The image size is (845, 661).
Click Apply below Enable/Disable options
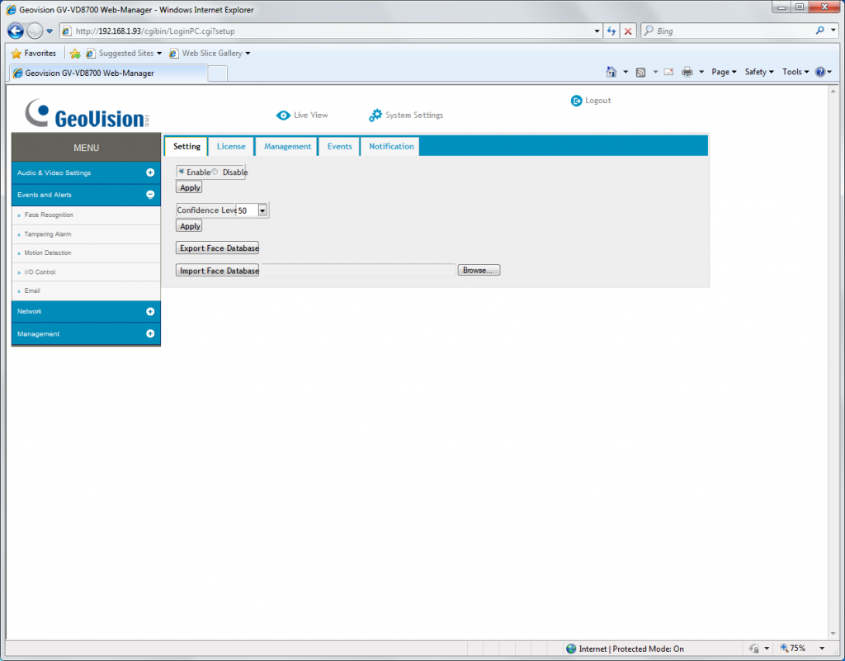[x=189, y=187]
